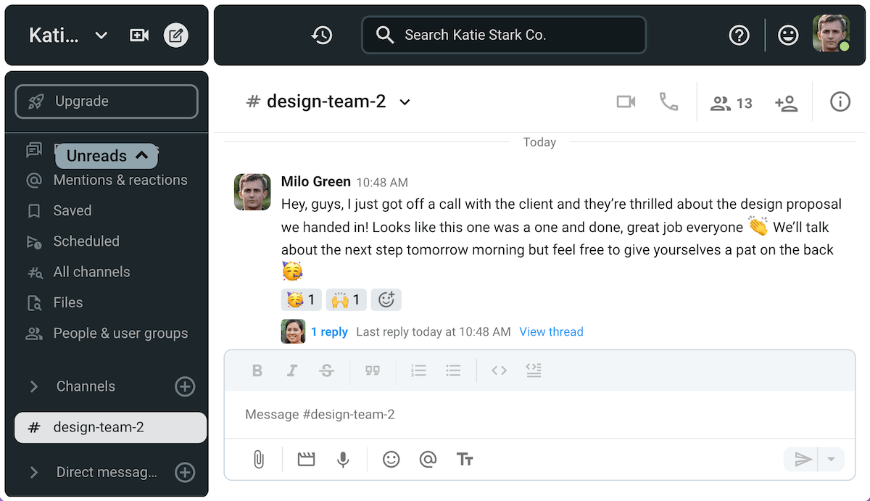Start a video huddle in design-team-2
This screenshot has width=870, height=501.
tap(625, 102)
